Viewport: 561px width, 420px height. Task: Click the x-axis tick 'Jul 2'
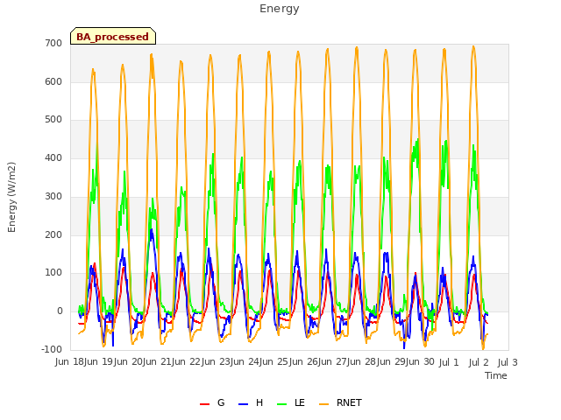point(479,362)
